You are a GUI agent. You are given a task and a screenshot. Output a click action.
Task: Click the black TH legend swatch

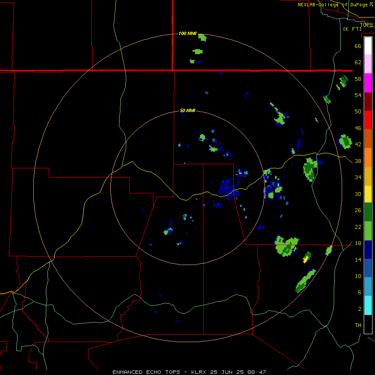tap(368, 324)
